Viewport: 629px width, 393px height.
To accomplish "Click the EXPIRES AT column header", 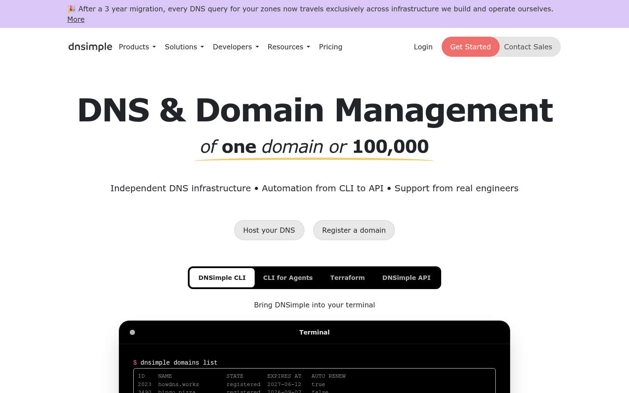I will pyautogui.click(x=284, y=376).
